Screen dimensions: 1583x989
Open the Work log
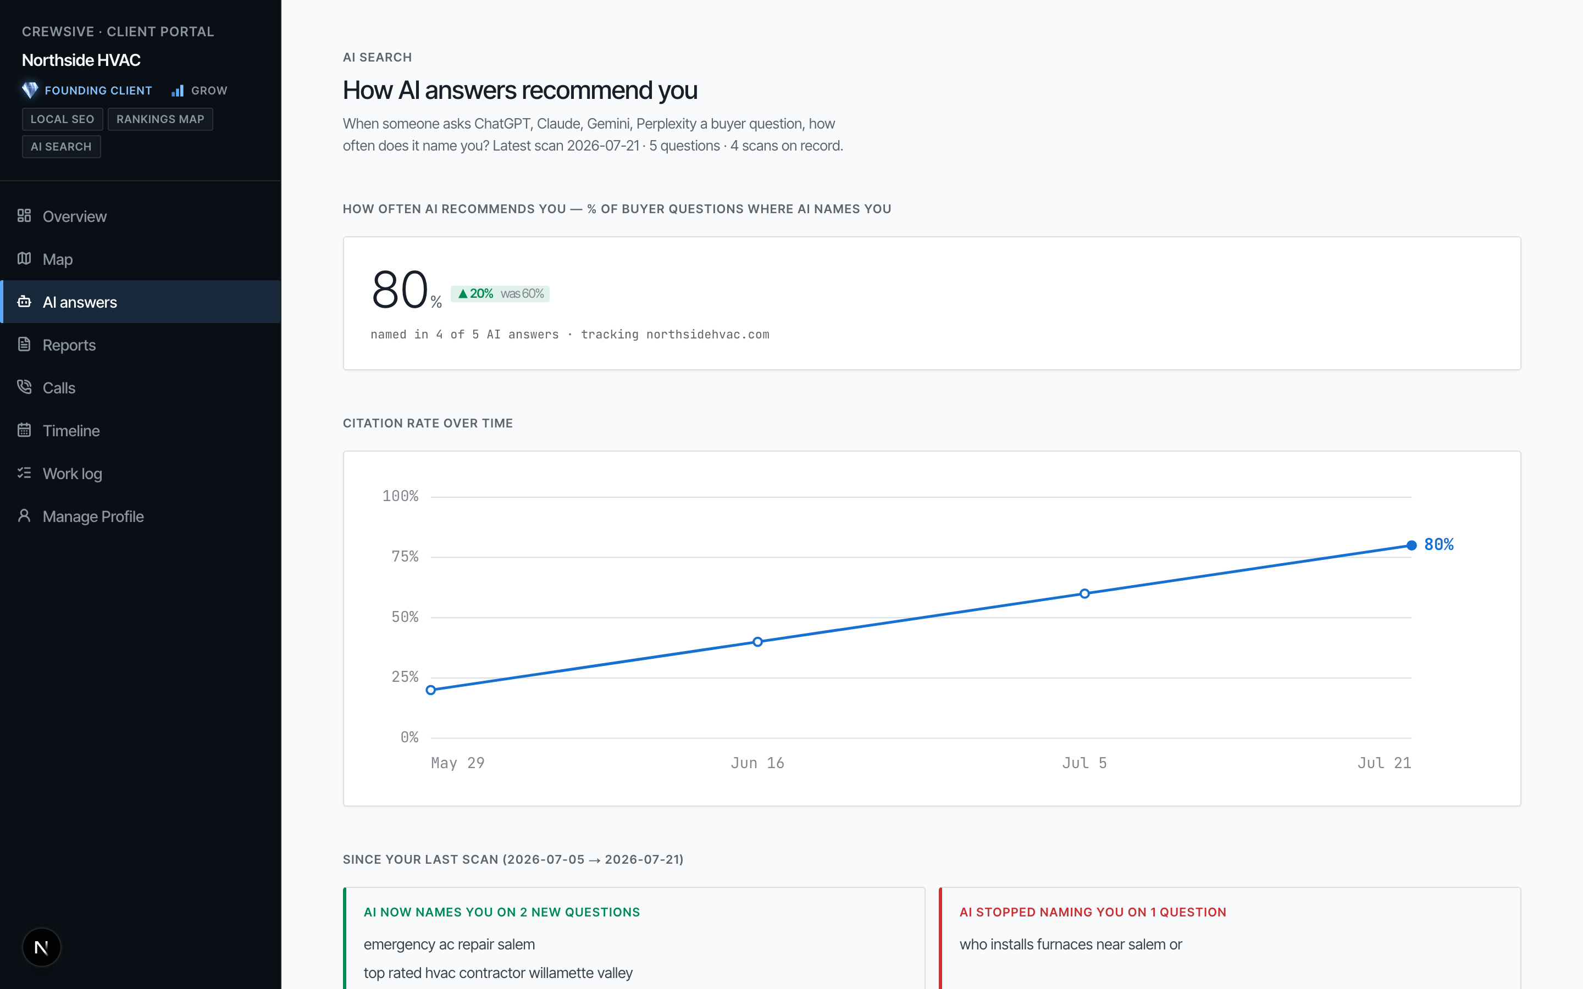tap(141, 473)
